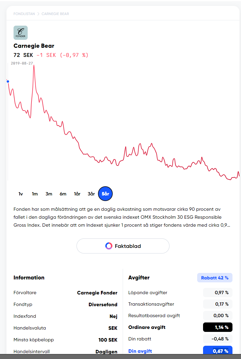The height and width of the screenshot is (359, 241).
Task: Click the Din avgift 0,67 % badge
Action: 217,351
